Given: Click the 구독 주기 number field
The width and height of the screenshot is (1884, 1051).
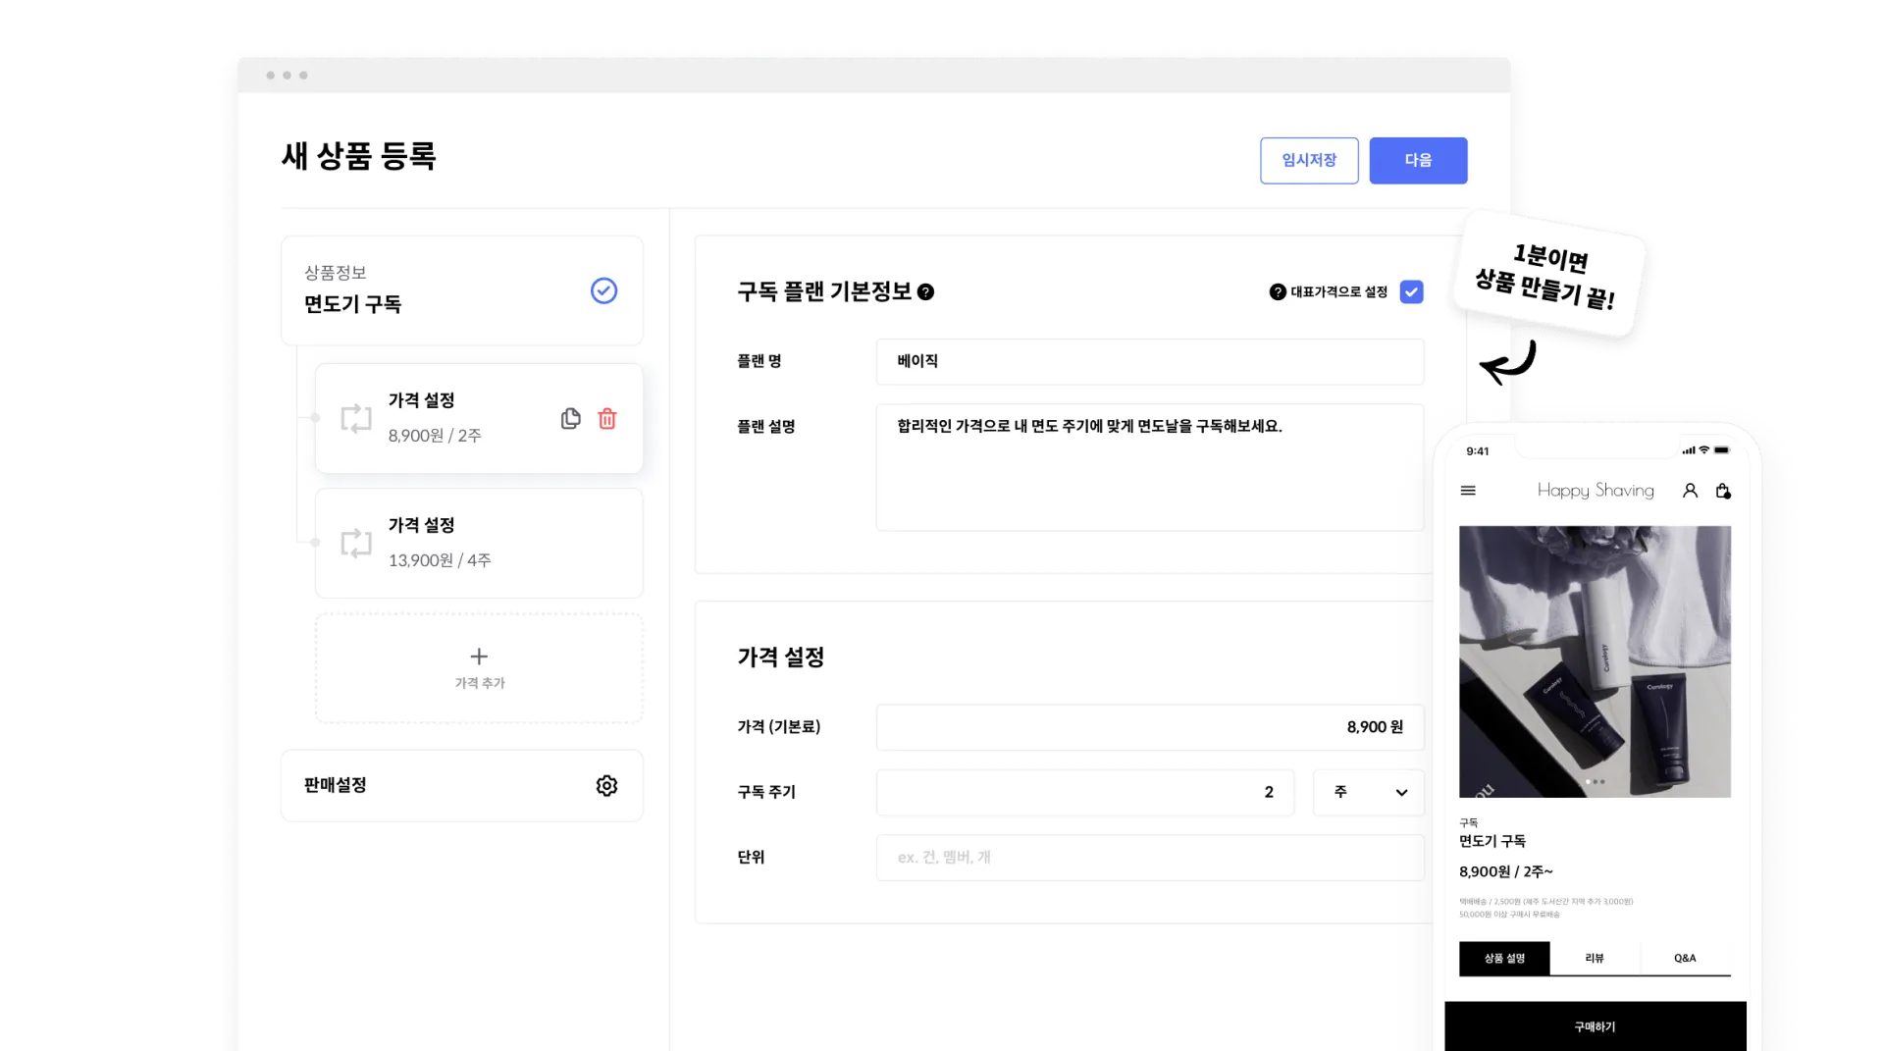Looking at the screenshot, I should tap(1084, 792).
